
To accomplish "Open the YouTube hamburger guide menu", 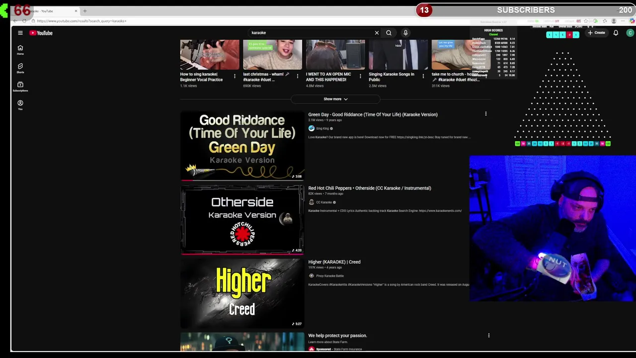I will point(20,33).
